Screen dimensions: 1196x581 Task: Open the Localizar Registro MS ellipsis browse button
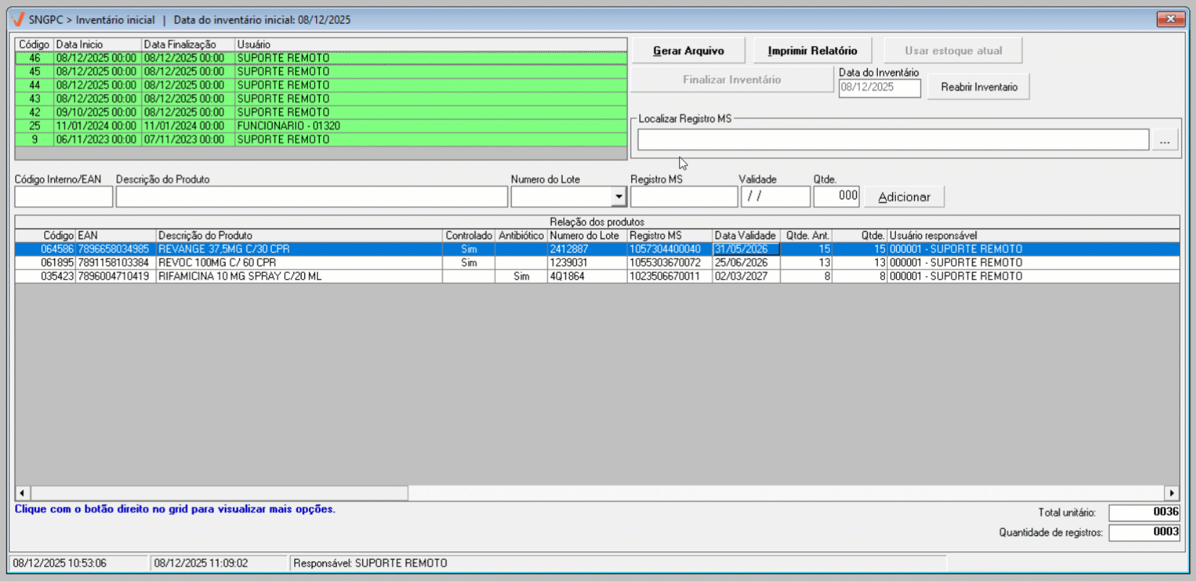1164,140
